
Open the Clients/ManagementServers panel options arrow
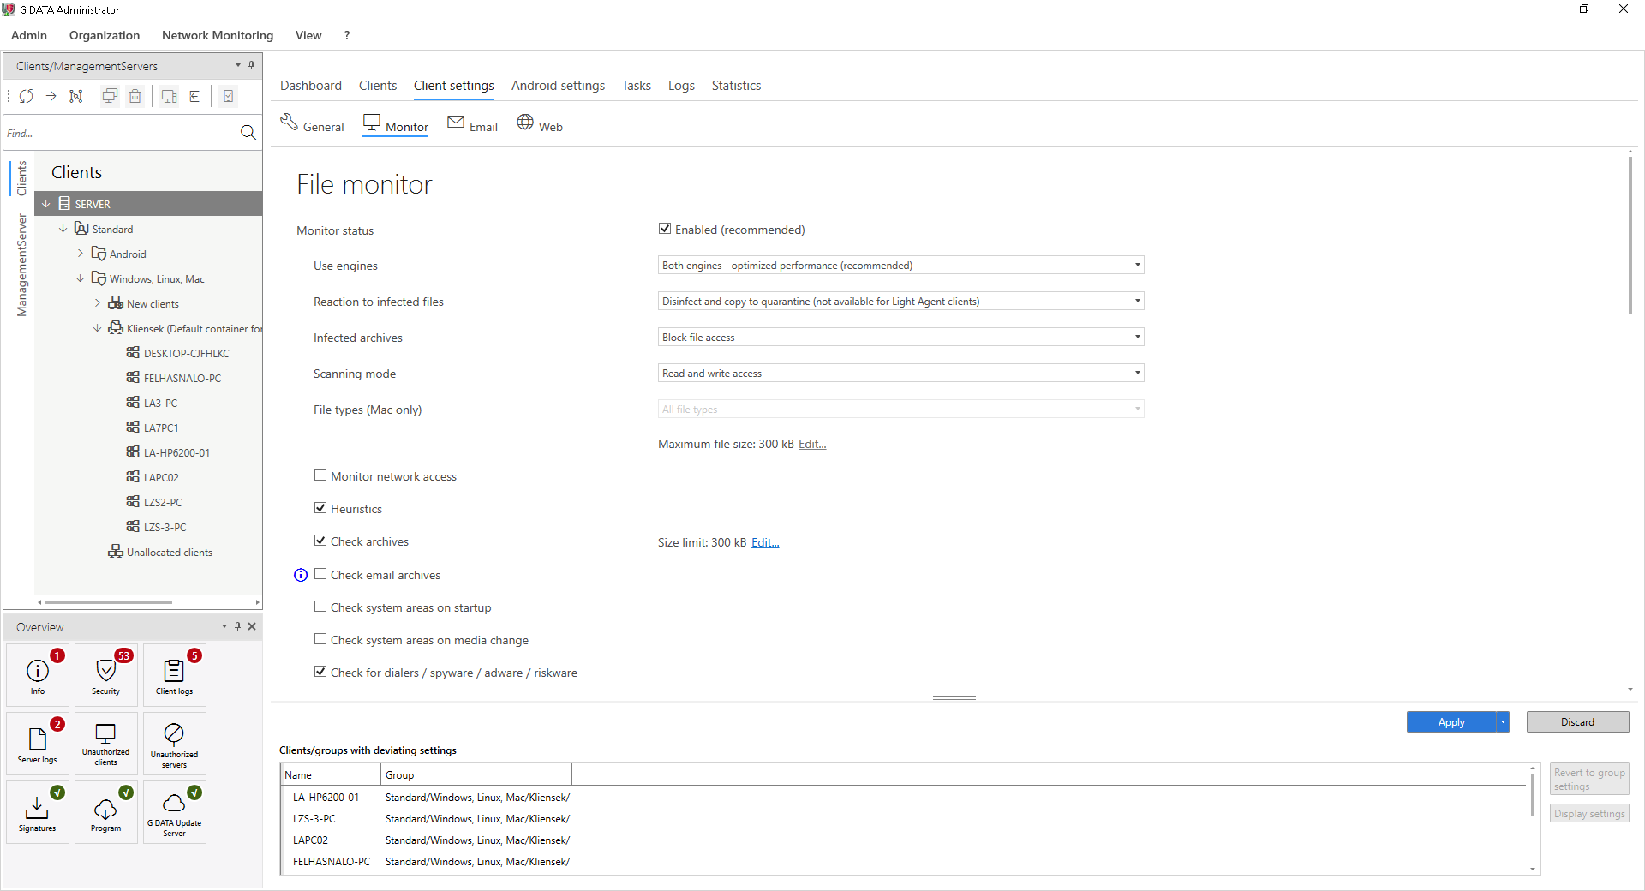pos(238,65)
